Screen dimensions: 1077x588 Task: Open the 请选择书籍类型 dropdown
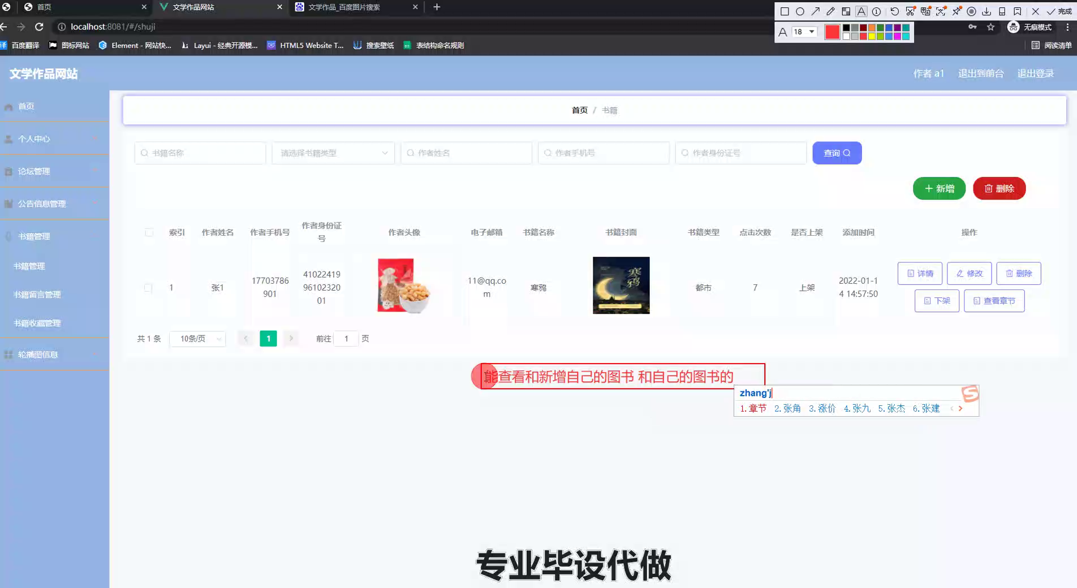point(333,153)
